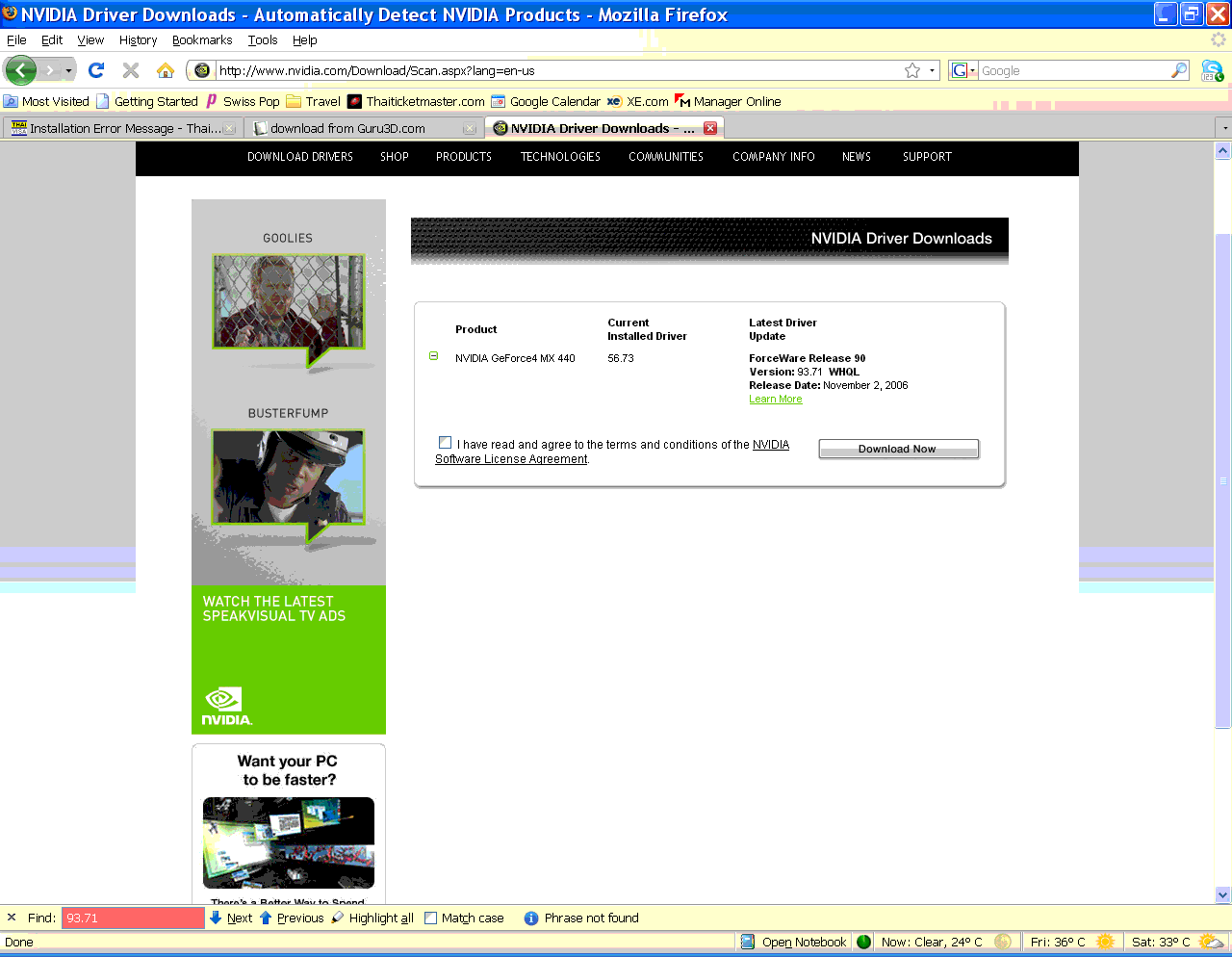Viewport: 1232px width, 957px height.
Task: Open the Bookmarks menu
Action: click(x=202, y=39)
